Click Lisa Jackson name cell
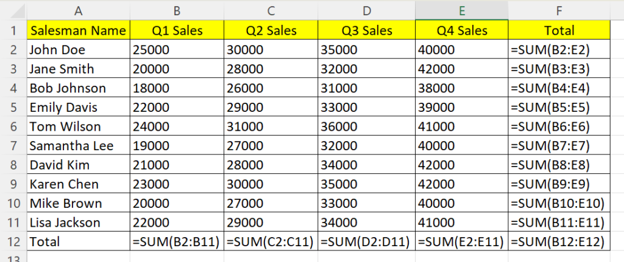The image size is (624, 262). (x=78, y=222)
